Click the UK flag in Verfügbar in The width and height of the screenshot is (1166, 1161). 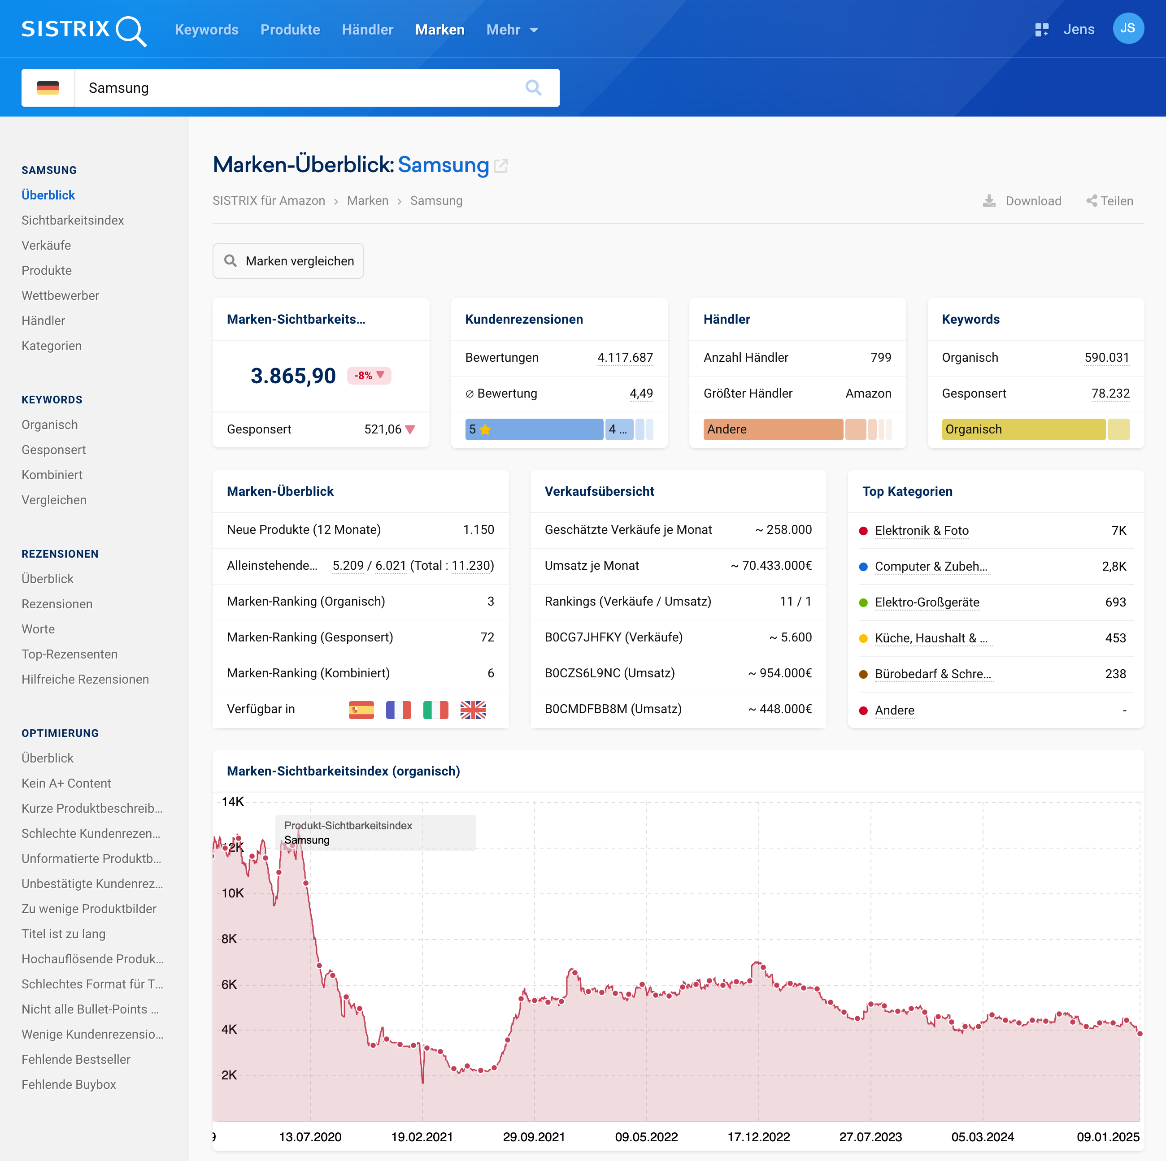473,710
